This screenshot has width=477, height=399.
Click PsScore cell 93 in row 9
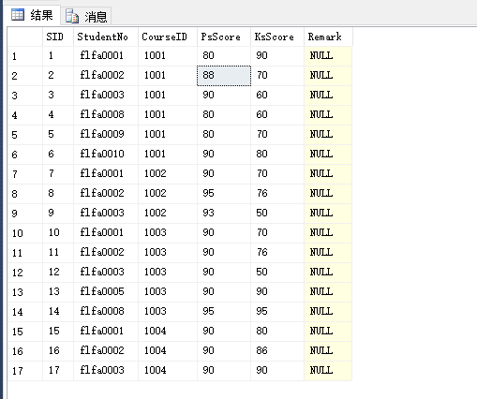click(224, 214)
